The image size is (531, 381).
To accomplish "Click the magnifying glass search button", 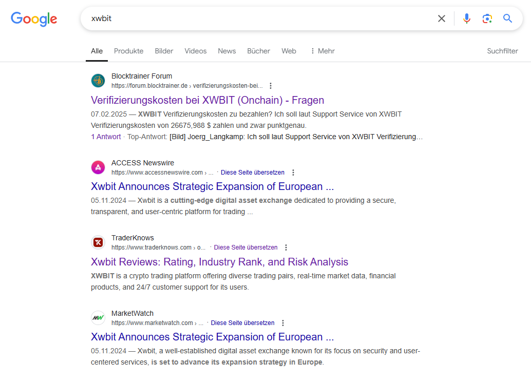I will coord(507,18).
